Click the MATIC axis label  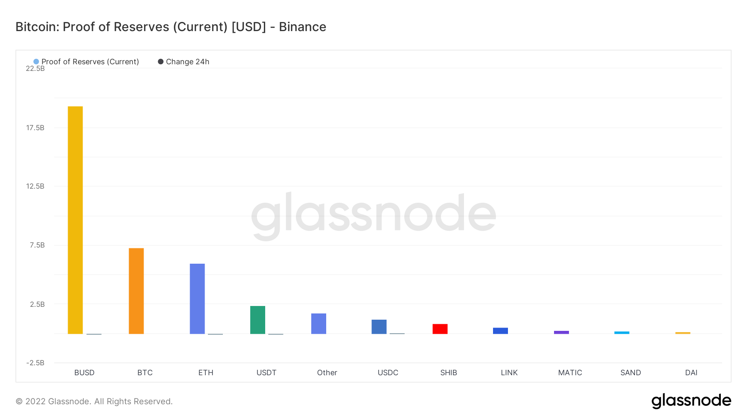click(x=570, y=373)
